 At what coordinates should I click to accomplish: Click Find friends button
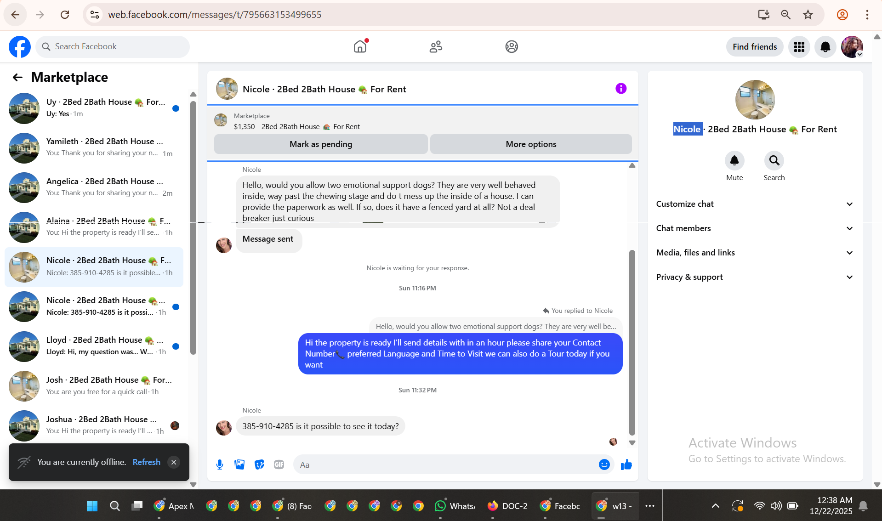pyautogui.click(x=755, y=47)
